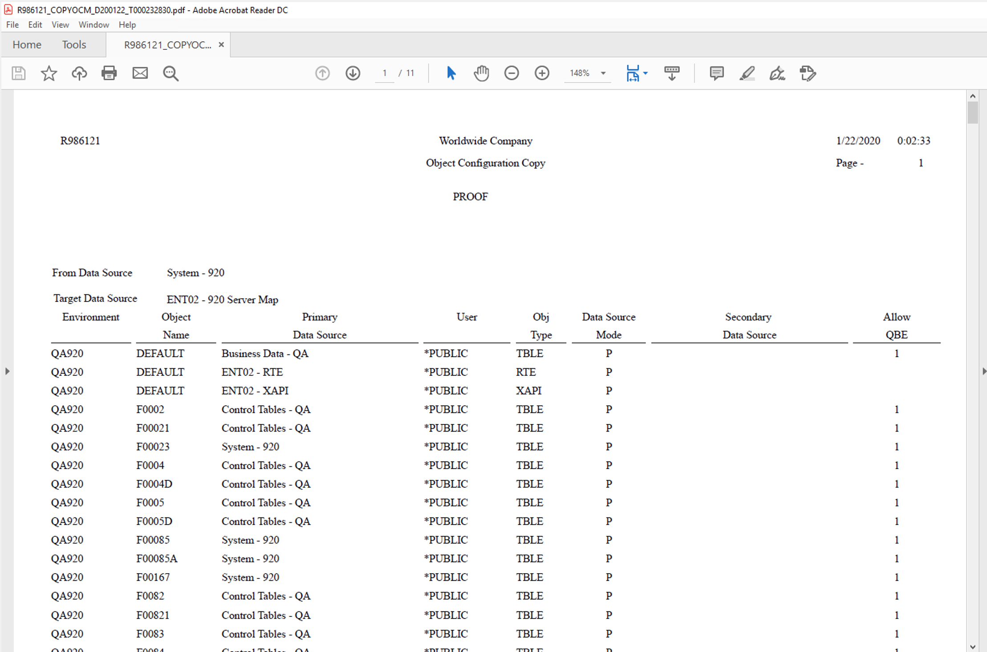This screenshot has height=652, width=987.
Task: Switch to the Home tab
Action: pos(27,45)
